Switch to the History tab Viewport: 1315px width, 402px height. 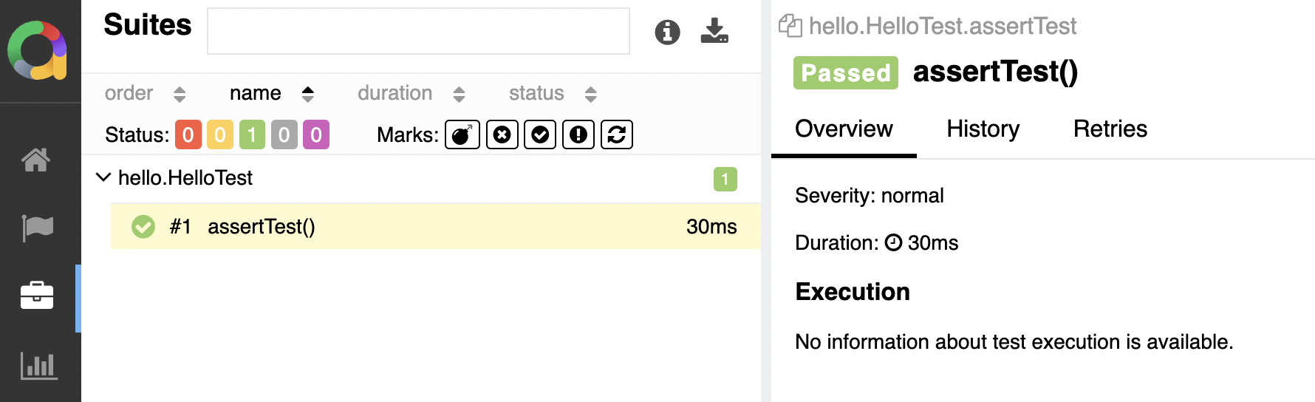(x=983, y=129)
